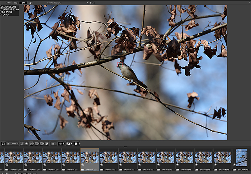Toggle ascending/descending sort order button
251x174 pixels.
point(91,2)
